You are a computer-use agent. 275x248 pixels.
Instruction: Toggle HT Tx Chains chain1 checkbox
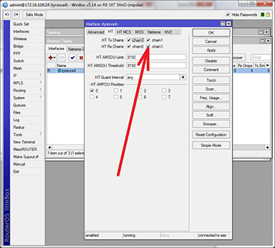(x=148, y=40)
